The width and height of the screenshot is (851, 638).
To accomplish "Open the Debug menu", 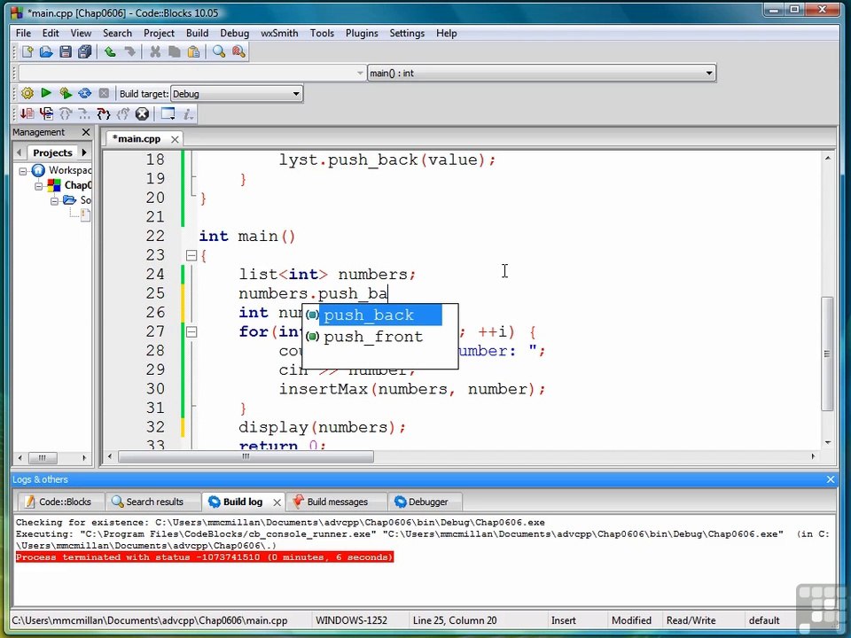I will (x=234, y=33).
